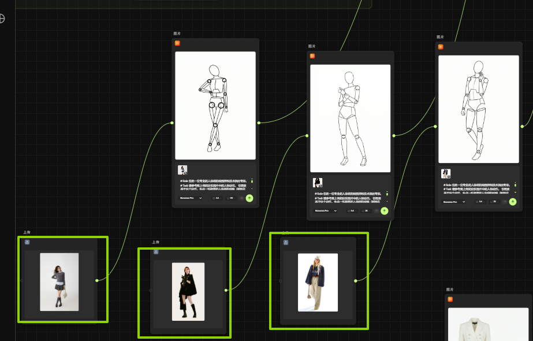Image resolution: width=533 pixels, height=341 pixels.
Task: Click orange image icon on first sketch node
Action: point(177,43)
